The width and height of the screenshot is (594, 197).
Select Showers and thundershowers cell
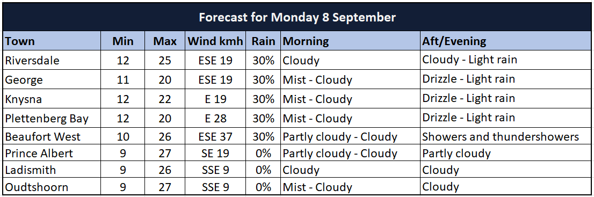coord(506,136)
